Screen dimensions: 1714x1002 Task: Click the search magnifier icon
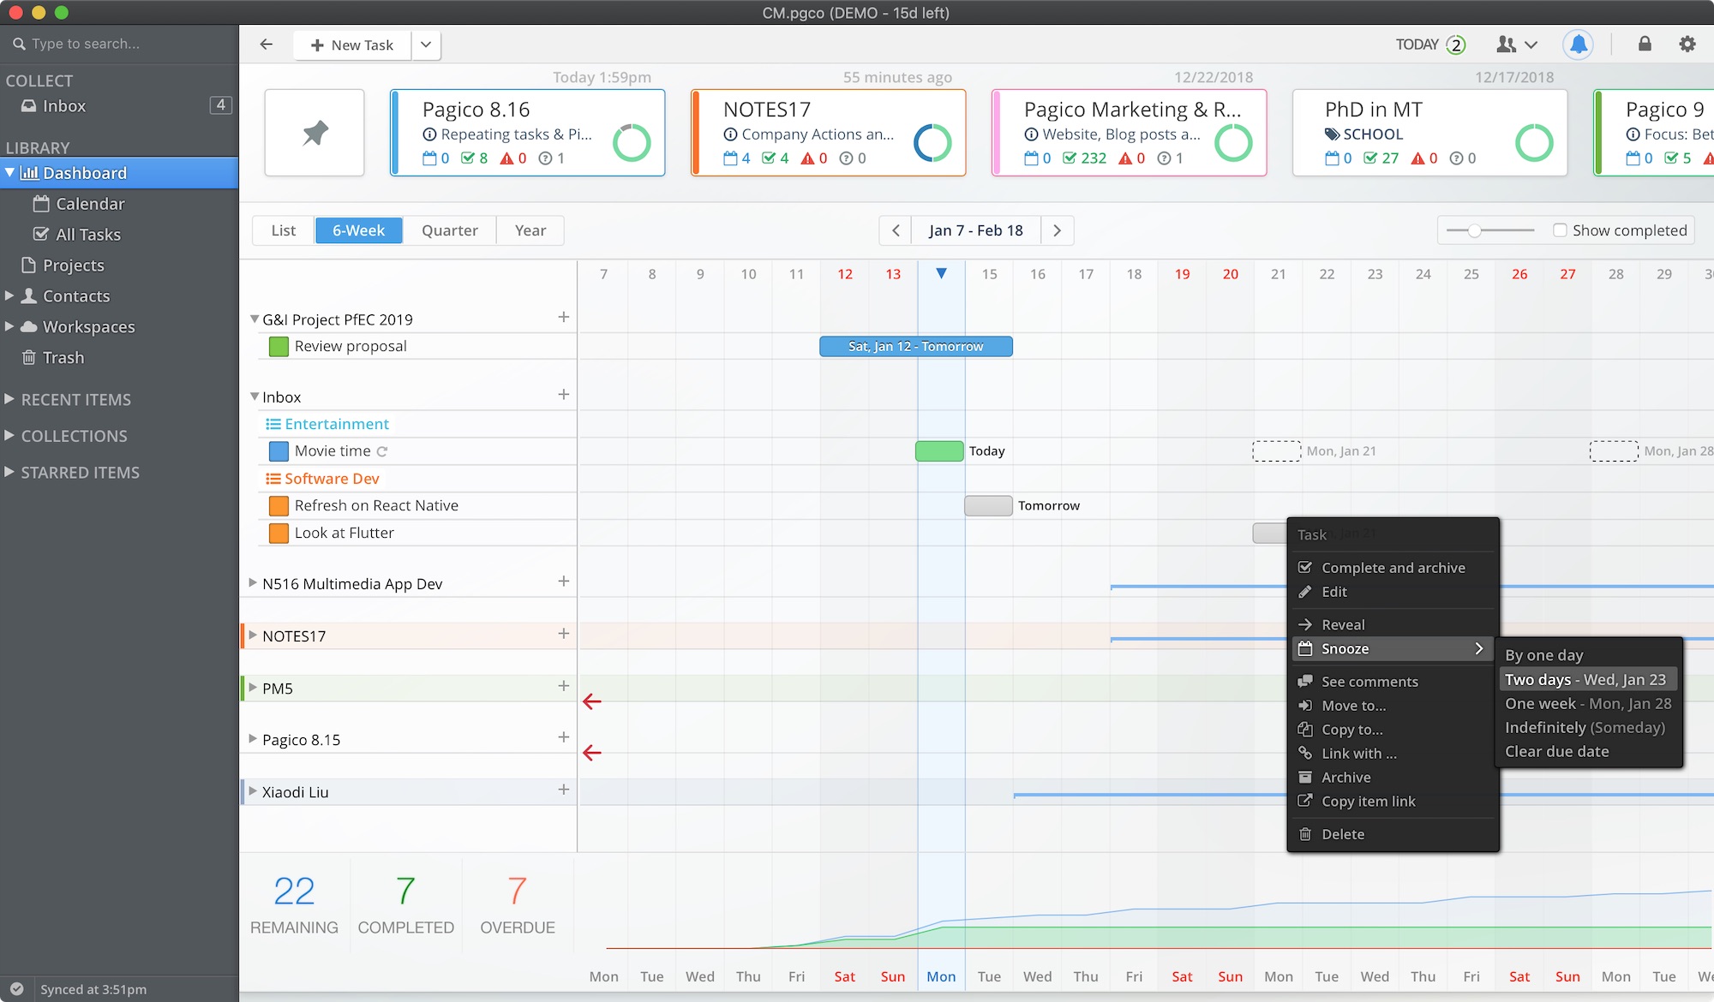pyautogui.click(x=19, y=44)
